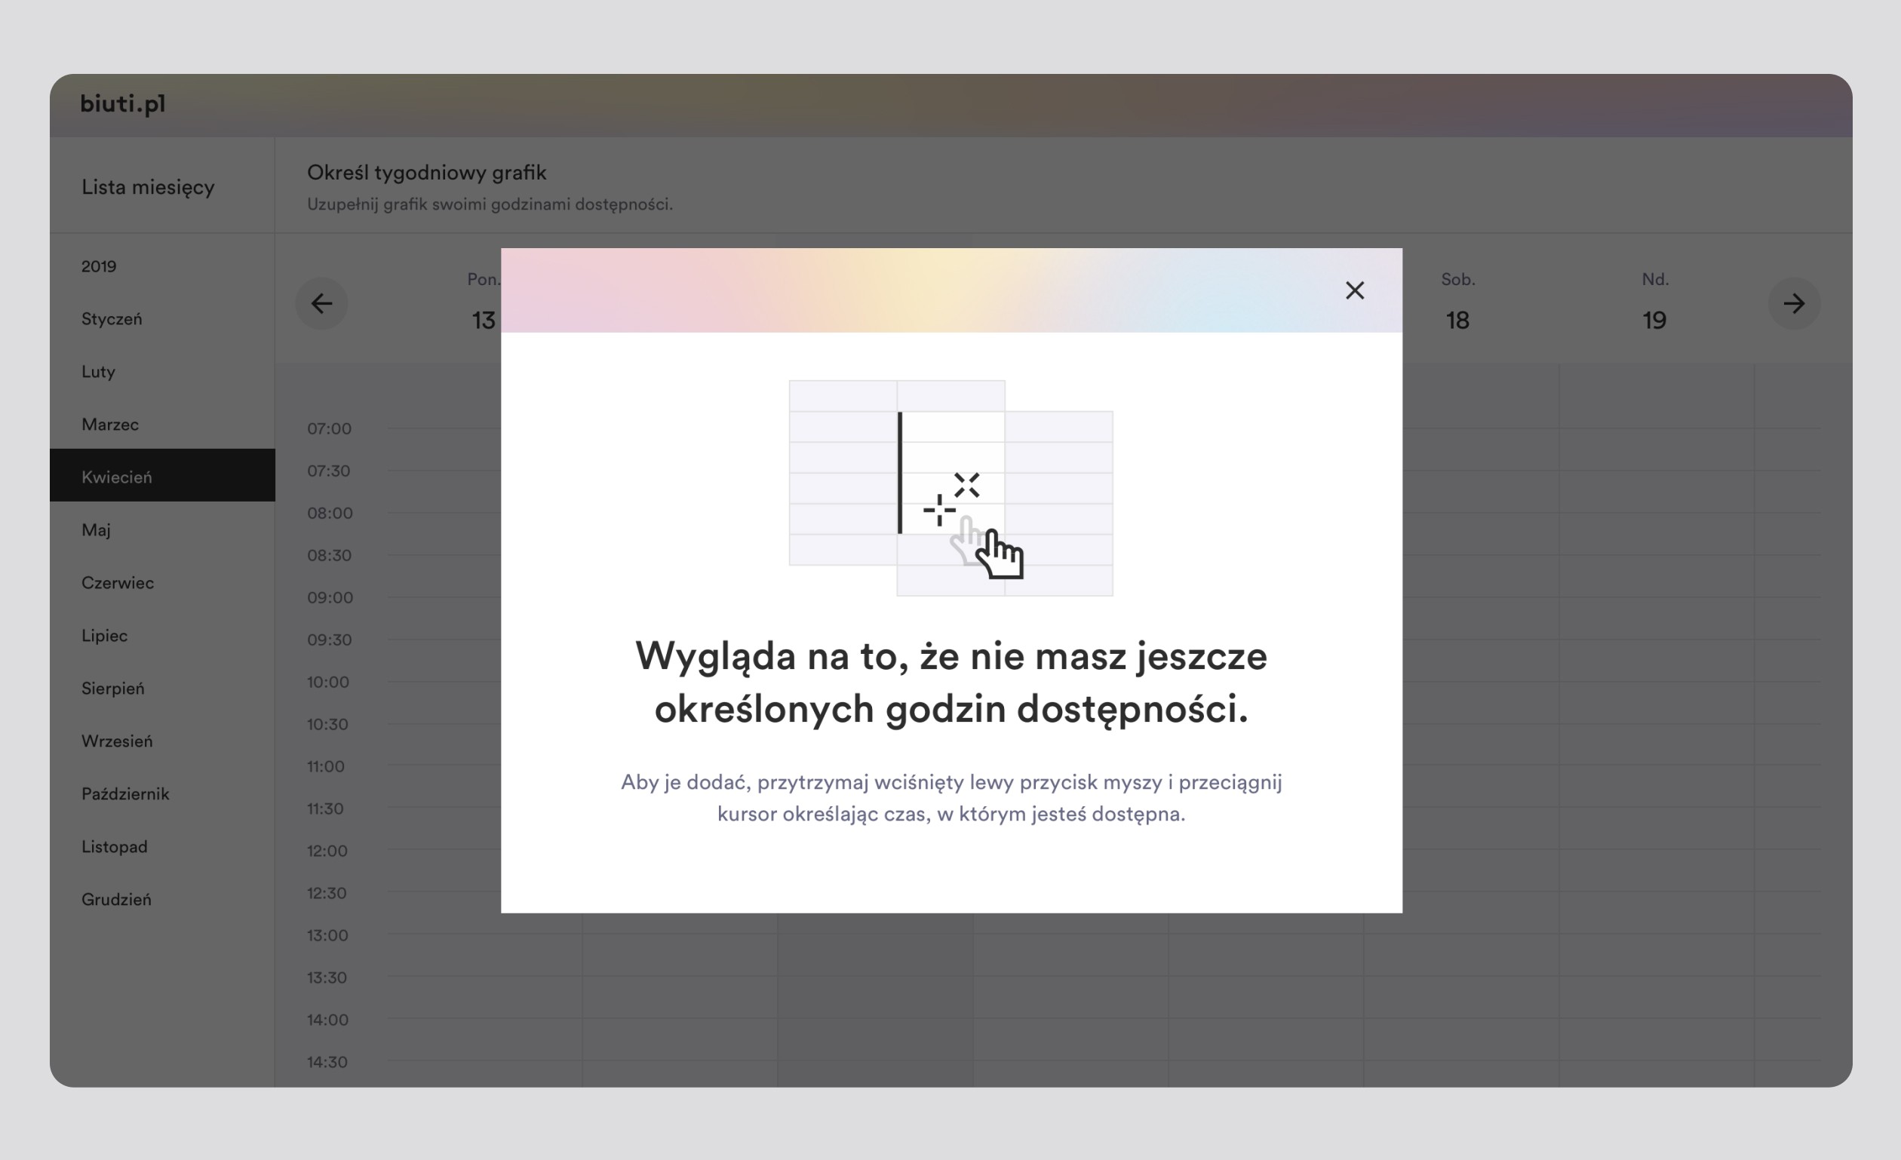The height and width of the screenshot is (1160, 1901).
Task: Open Lipiec month schedule
Action: pos(105,636)
